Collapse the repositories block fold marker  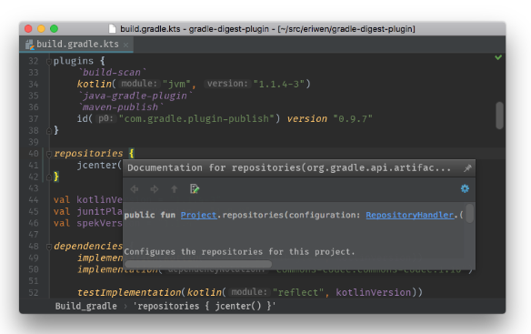tap(48, 154)
